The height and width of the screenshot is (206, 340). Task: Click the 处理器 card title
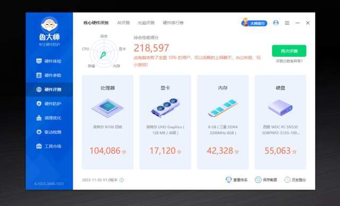pyautogui.click(x=107, y=88)
